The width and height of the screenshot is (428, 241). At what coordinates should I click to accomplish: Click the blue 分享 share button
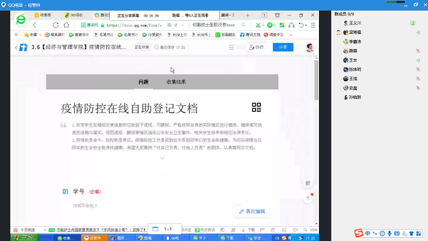click(283, 48)
